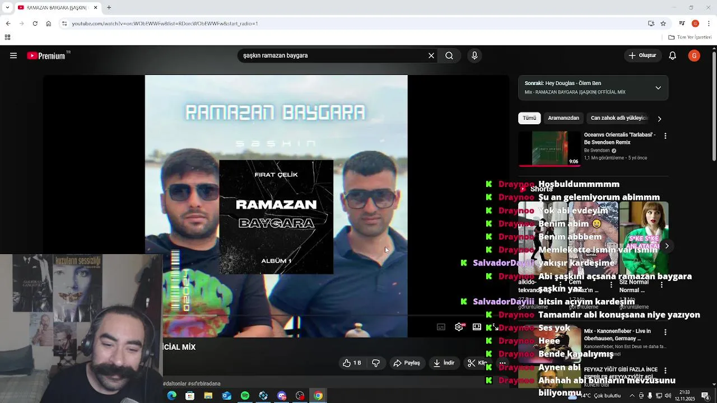Click the Oluştur create button
The image size is (717, 403).
[642, 55]
